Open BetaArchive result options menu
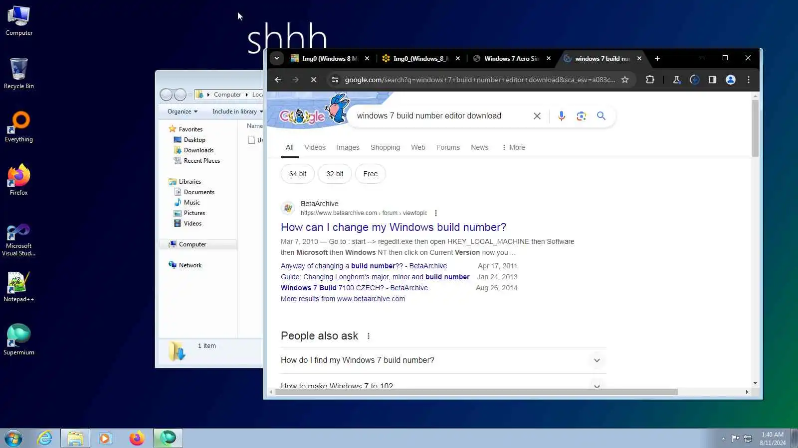Screen dimensions: 798x448 coord(436,213)
